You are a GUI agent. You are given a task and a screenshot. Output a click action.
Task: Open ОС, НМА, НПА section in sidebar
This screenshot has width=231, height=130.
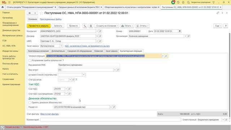[9, 46]
